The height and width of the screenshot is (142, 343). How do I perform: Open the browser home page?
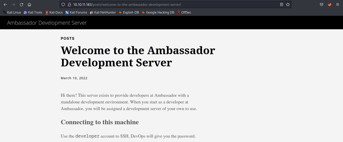click(x=29, y=5)
